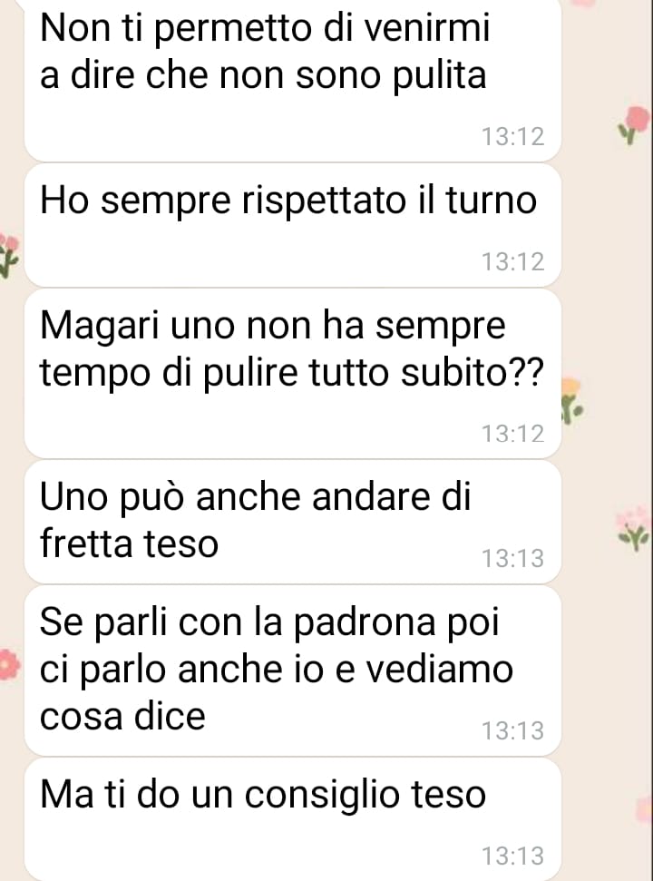Select the message 'Non ti permetto di venirmi'

coord(293,79)
